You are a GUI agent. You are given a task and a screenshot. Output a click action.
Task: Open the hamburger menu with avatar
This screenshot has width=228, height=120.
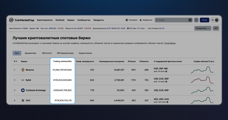(215, 20)
